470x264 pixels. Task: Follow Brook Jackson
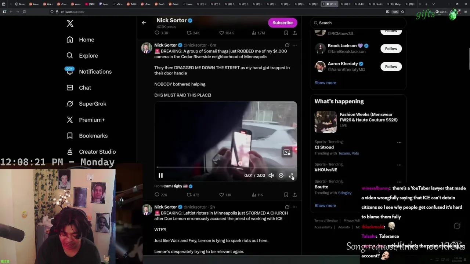coord(391,48)
